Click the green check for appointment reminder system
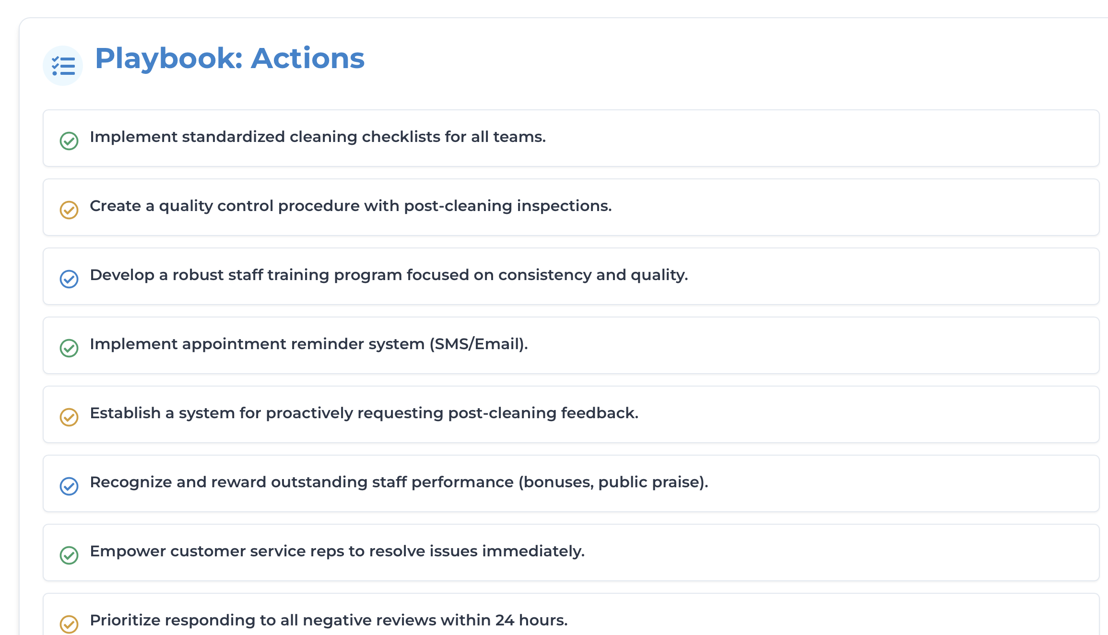 point(69,348)
